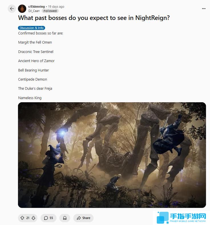Open DJ_Caan's user profile

34,11
